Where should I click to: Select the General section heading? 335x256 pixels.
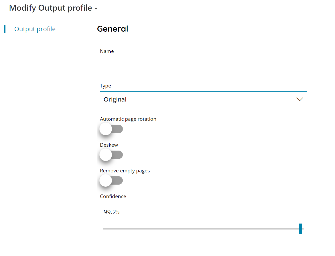(113, 29)
